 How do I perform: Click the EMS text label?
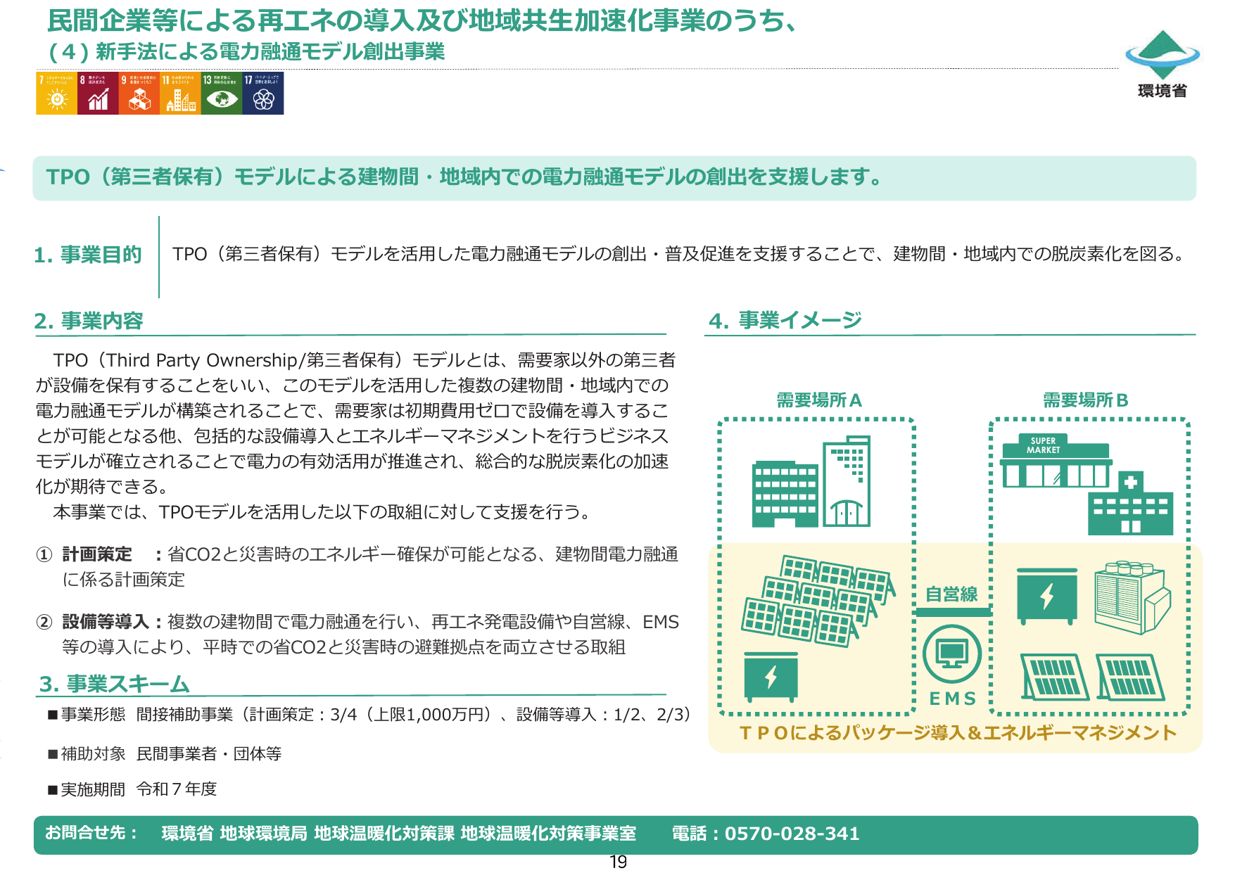(x=953, y=699)
